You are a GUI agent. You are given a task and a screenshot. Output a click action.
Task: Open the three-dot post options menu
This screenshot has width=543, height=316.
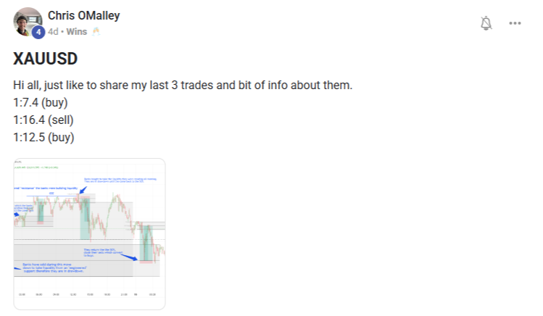(x=515, y=23)
